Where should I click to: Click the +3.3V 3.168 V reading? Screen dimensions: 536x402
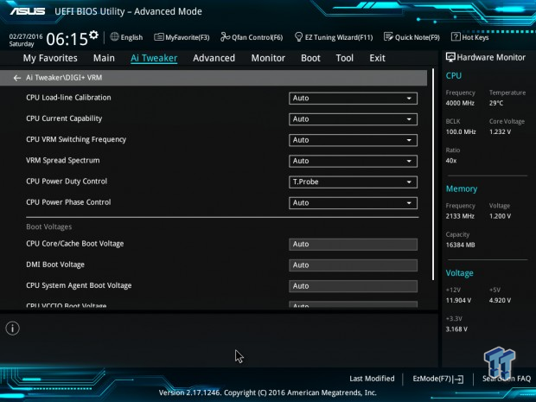[x=456, y=329]
